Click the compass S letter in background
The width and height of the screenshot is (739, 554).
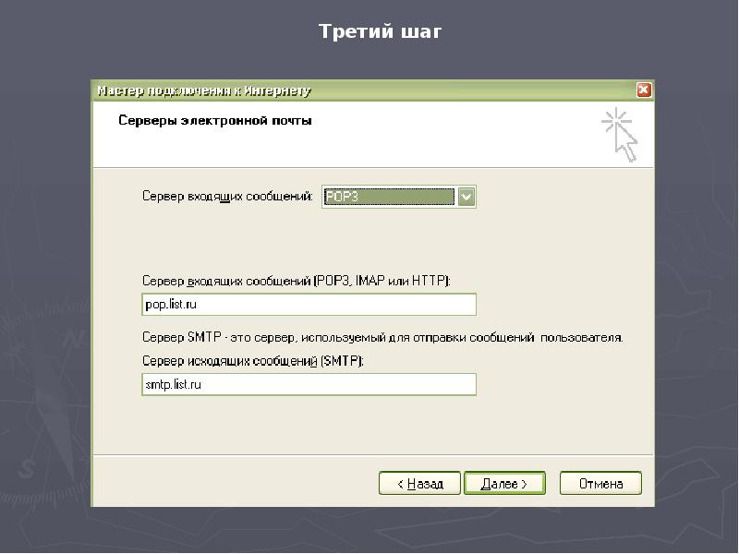[x=26, y=469]
